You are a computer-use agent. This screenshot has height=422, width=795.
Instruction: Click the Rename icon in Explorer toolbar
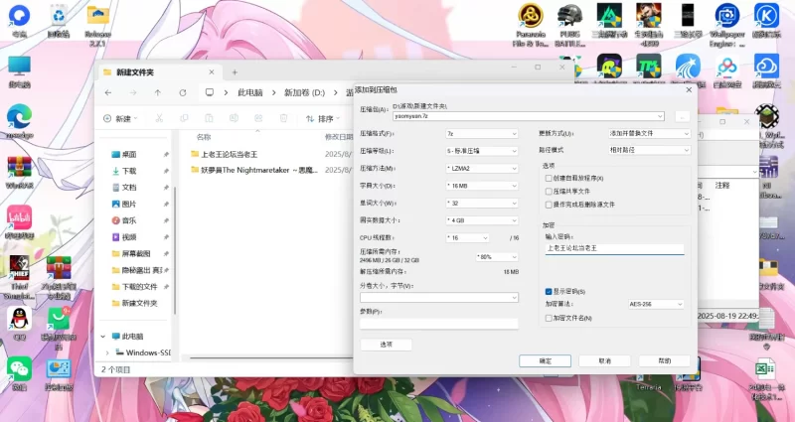(234, 118)
